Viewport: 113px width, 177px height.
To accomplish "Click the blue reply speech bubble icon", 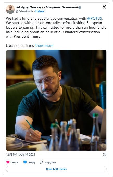I will 25,162.
